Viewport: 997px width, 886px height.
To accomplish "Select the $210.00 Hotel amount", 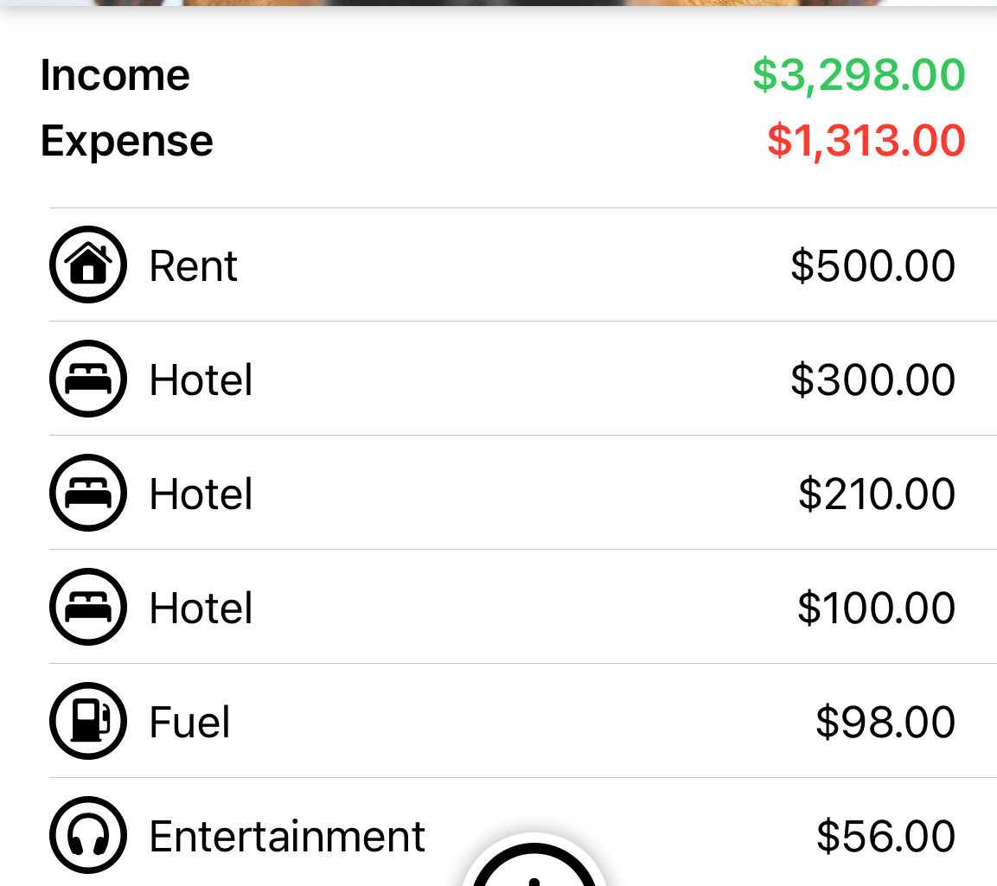I will coord(877,494).
